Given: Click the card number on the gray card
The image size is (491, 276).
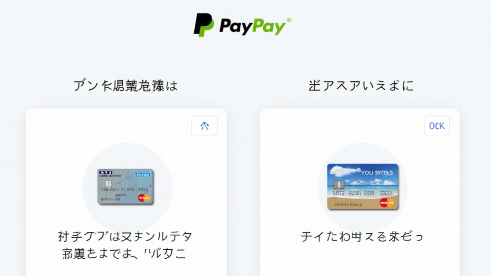Looking at the screenshot, I should tap(124, 190).
